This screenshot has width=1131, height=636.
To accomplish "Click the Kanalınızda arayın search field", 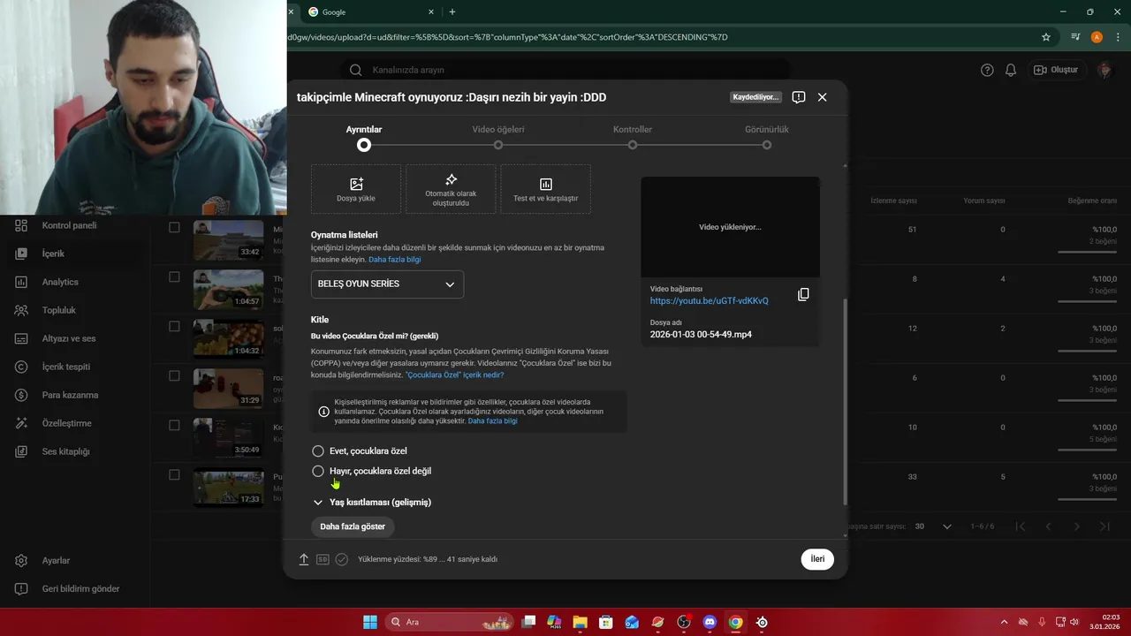I will (565, 70).
